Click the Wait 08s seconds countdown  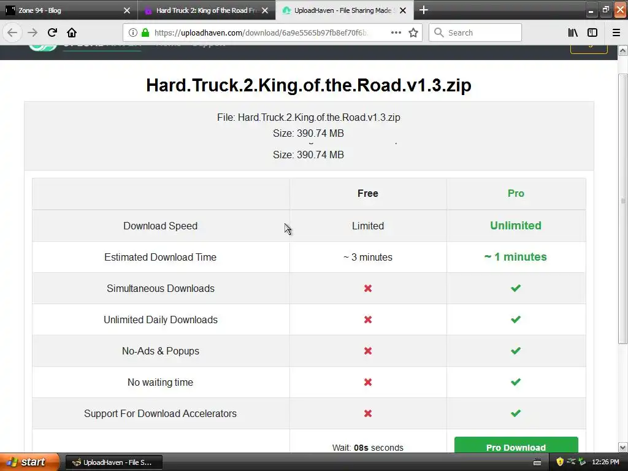(x=368, y=448)
